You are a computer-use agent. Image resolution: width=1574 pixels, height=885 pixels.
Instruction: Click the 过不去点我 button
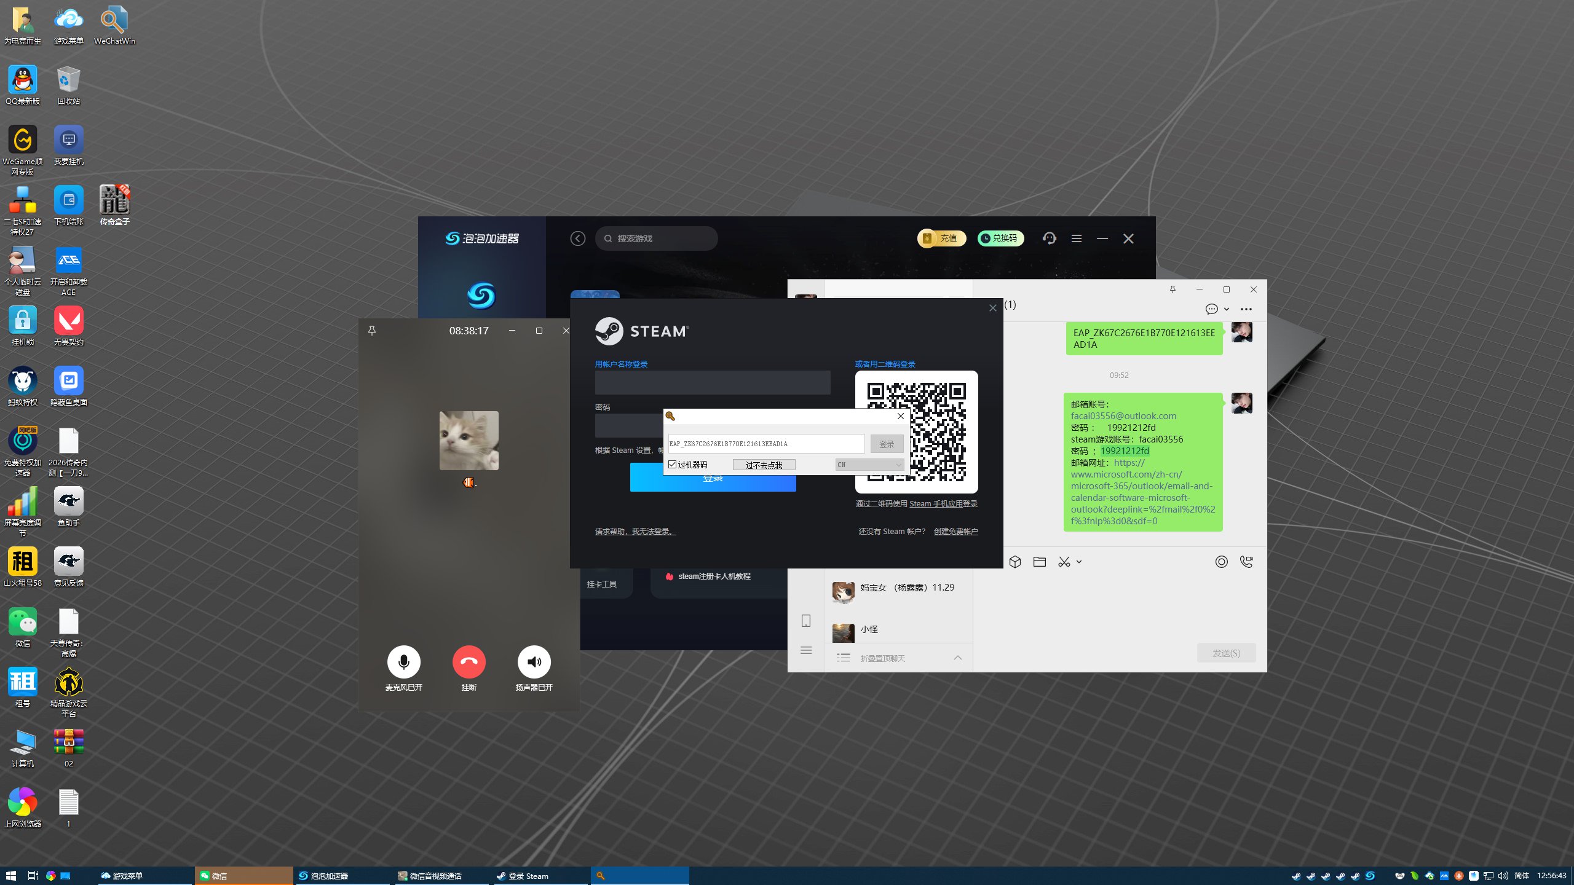coord(764,465)
